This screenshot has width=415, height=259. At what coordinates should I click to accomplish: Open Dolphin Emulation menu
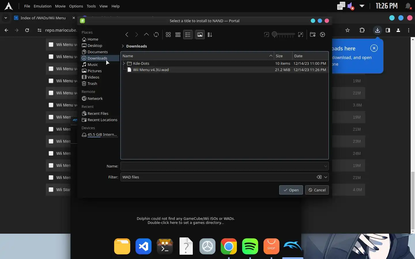[x=42, y=6]
